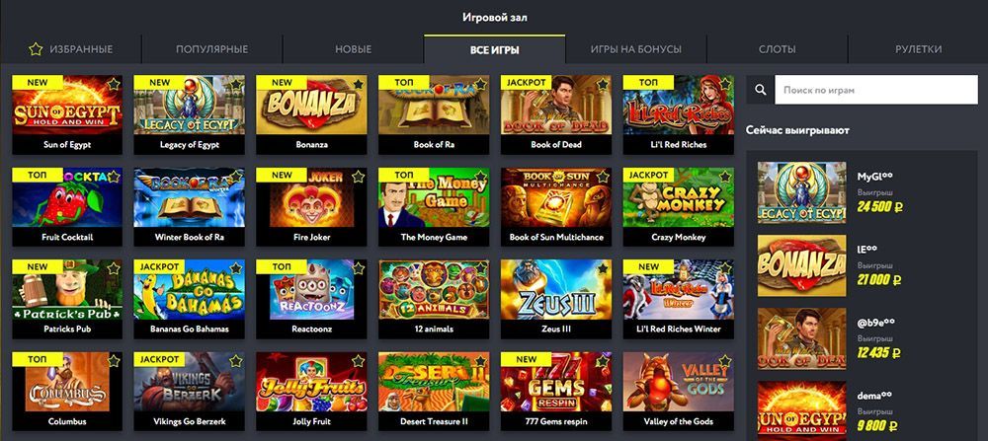Add Fire Joker to favorites with star
Screen dimensions: 988x441
click(x=358, y=177)
